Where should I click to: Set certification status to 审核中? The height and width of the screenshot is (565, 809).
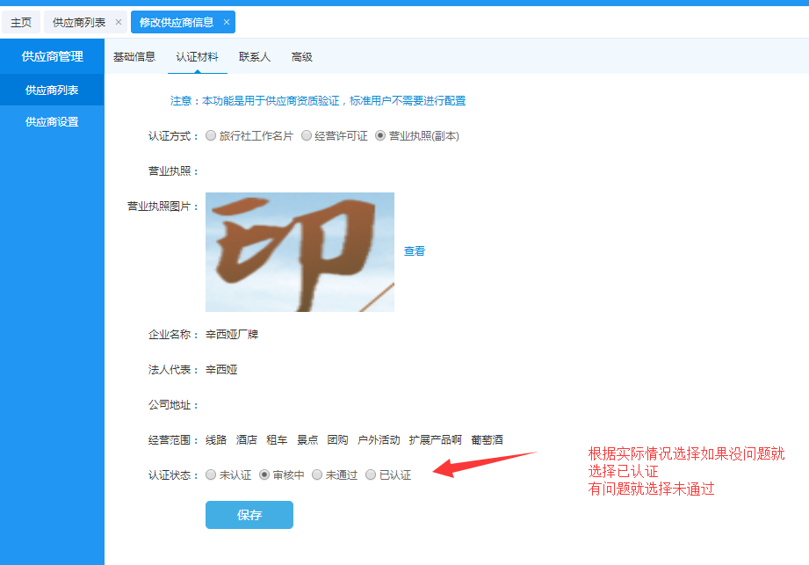[264, 474]
